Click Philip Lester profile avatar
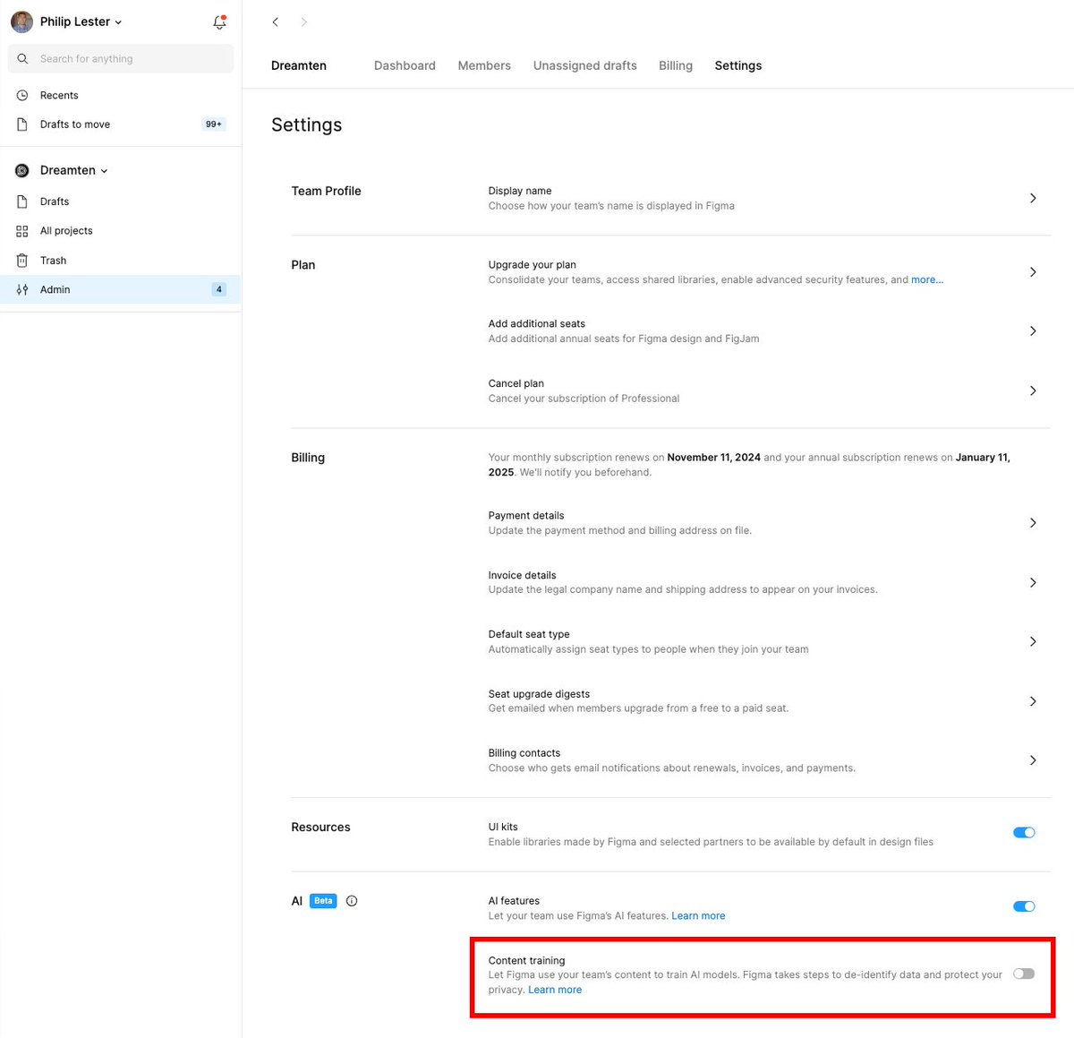The width and height of the screenshot is (1074, 1038). tap(22, 21)
